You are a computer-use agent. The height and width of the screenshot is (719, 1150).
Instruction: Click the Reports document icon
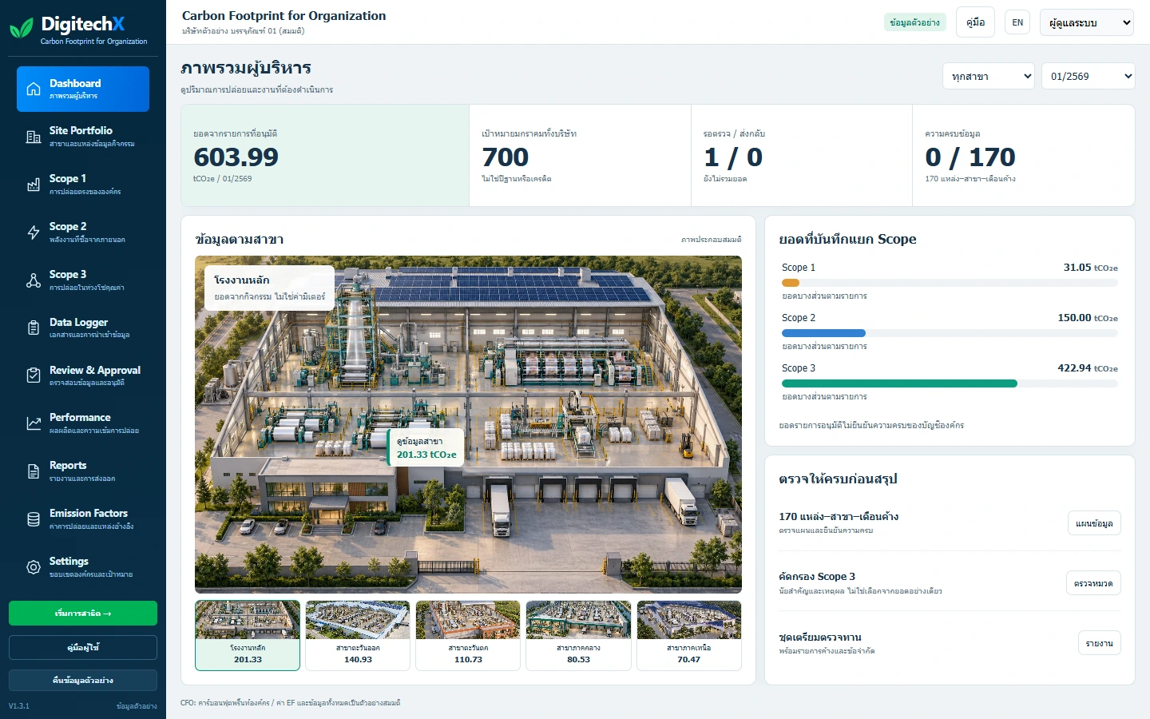(x=34, y=471)
